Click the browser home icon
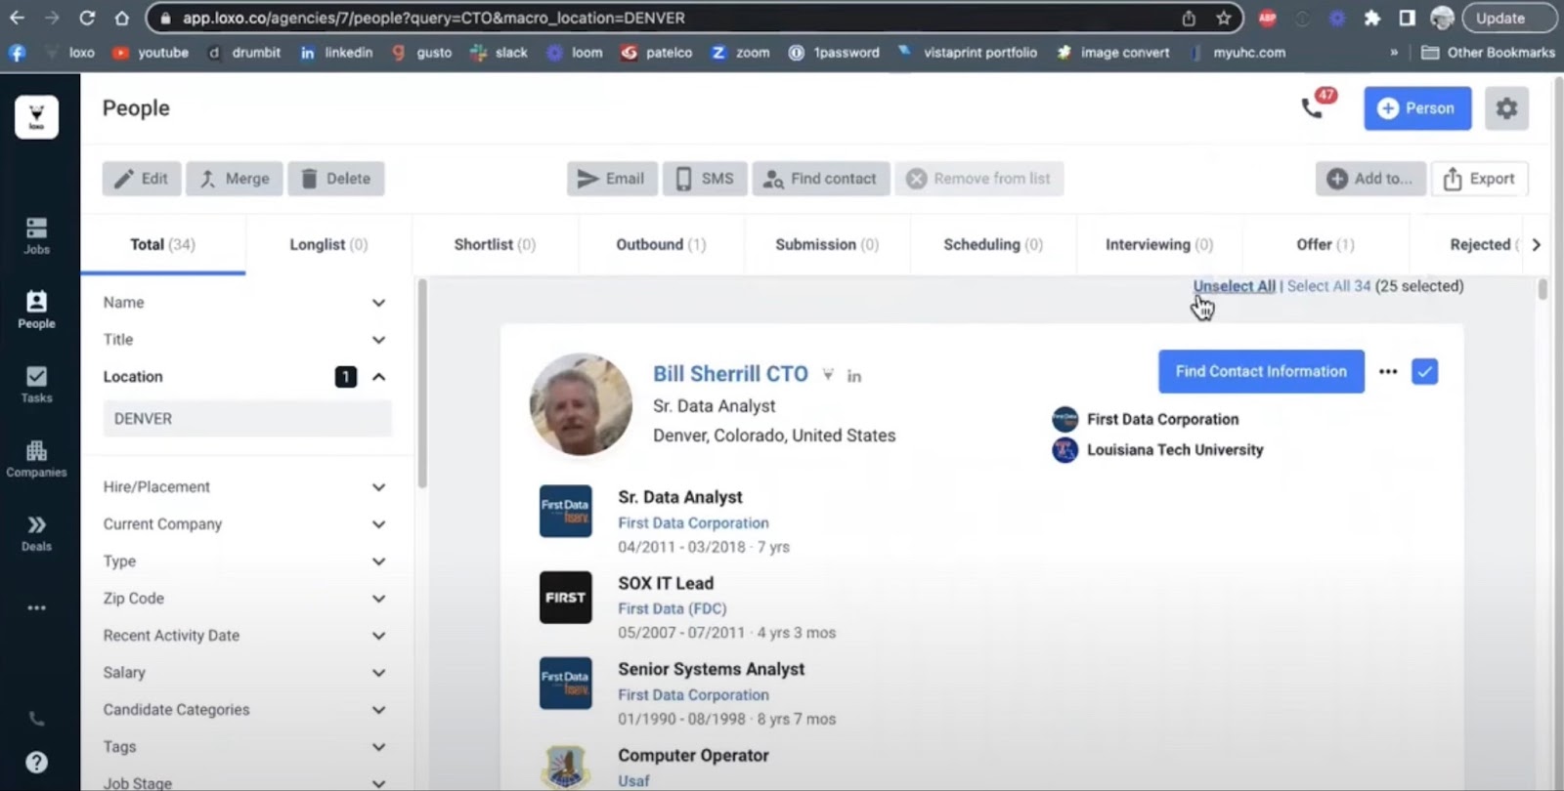 [121, 18]
